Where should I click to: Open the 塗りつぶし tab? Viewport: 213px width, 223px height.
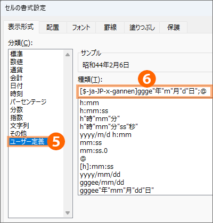pos(142,28)
